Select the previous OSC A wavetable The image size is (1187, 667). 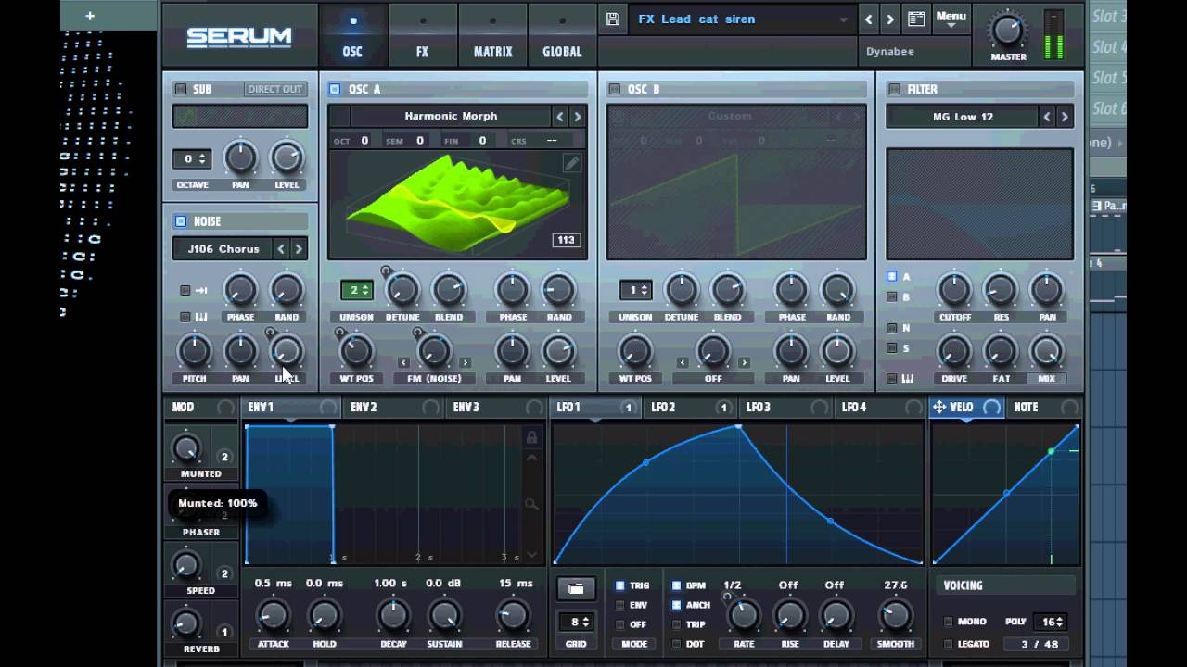[x=559, y=116]
